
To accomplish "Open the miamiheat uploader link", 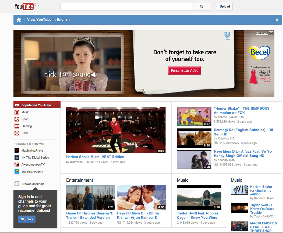I will tap(77, 162).
